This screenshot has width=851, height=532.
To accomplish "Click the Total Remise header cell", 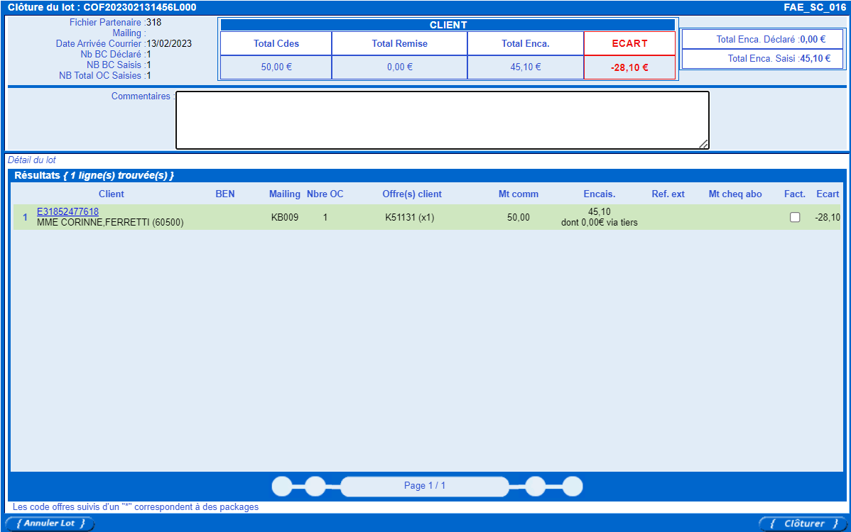I will (399, 43).
